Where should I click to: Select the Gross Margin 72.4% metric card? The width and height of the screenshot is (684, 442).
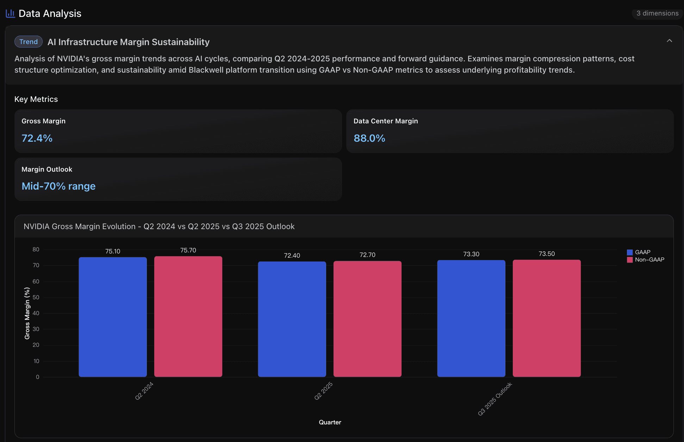(178, 131)
